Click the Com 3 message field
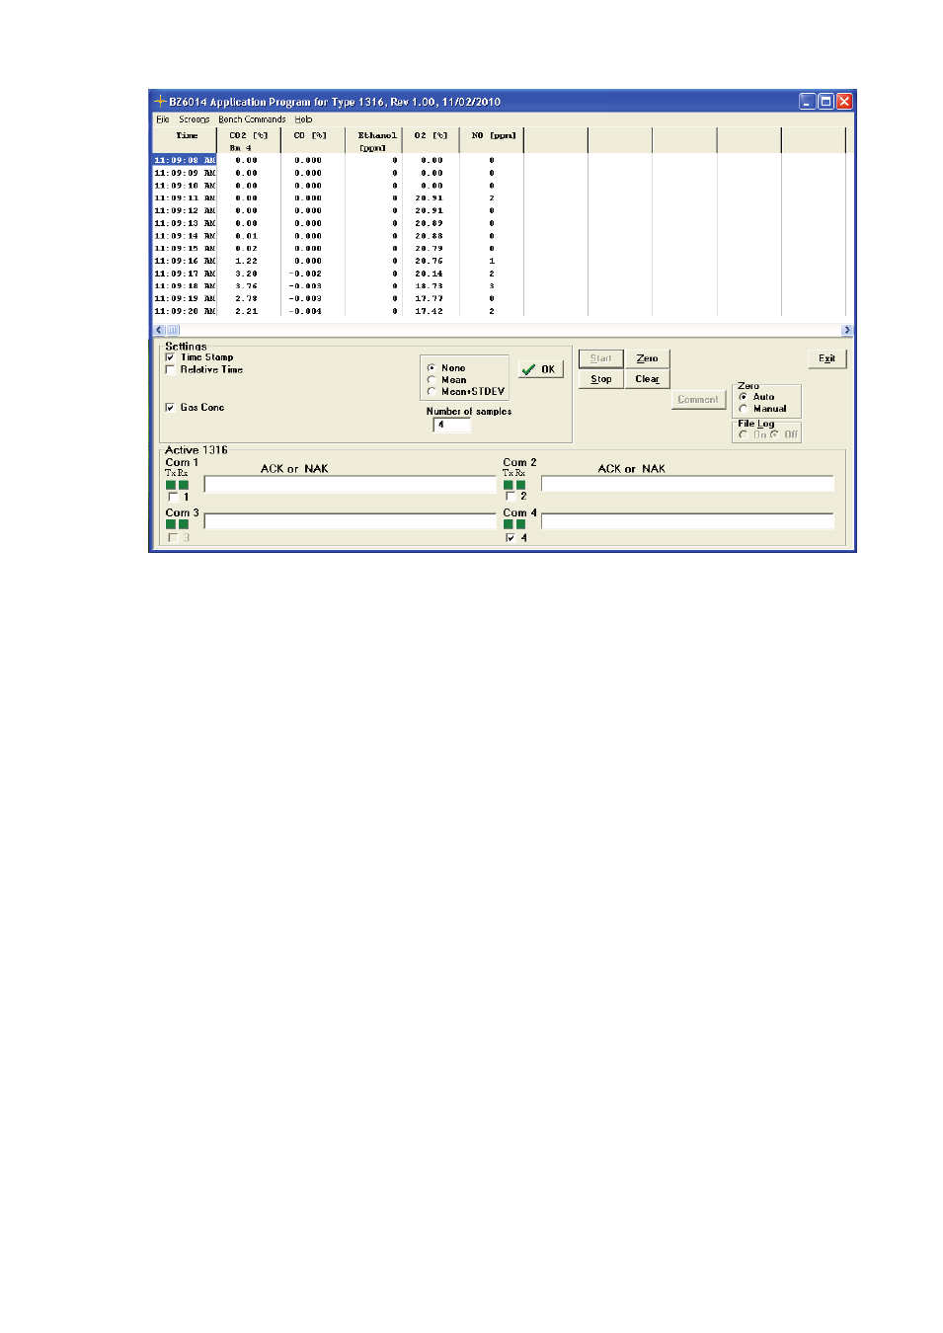The image size is (943, 1333). click(x=350, y=520)
